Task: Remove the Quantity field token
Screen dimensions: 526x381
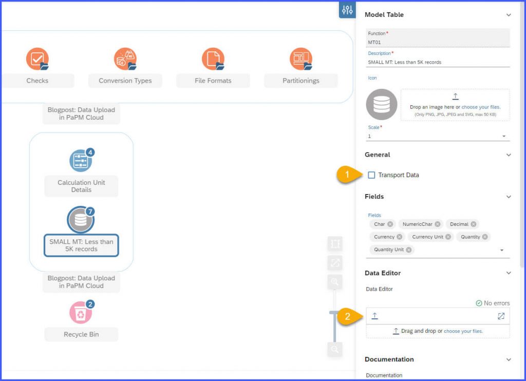Action: (485, 237)
